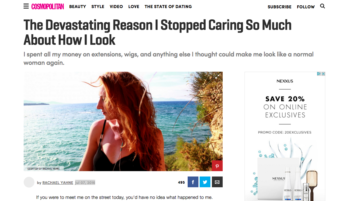Click the Cosmopolitan logo
This screenshot has width=340, height=201.
pyautogui.click(x=48, y=7)
